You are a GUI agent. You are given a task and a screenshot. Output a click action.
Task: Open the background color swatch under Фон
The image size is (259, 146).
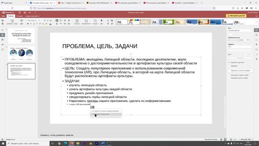(x=231, y=34)
